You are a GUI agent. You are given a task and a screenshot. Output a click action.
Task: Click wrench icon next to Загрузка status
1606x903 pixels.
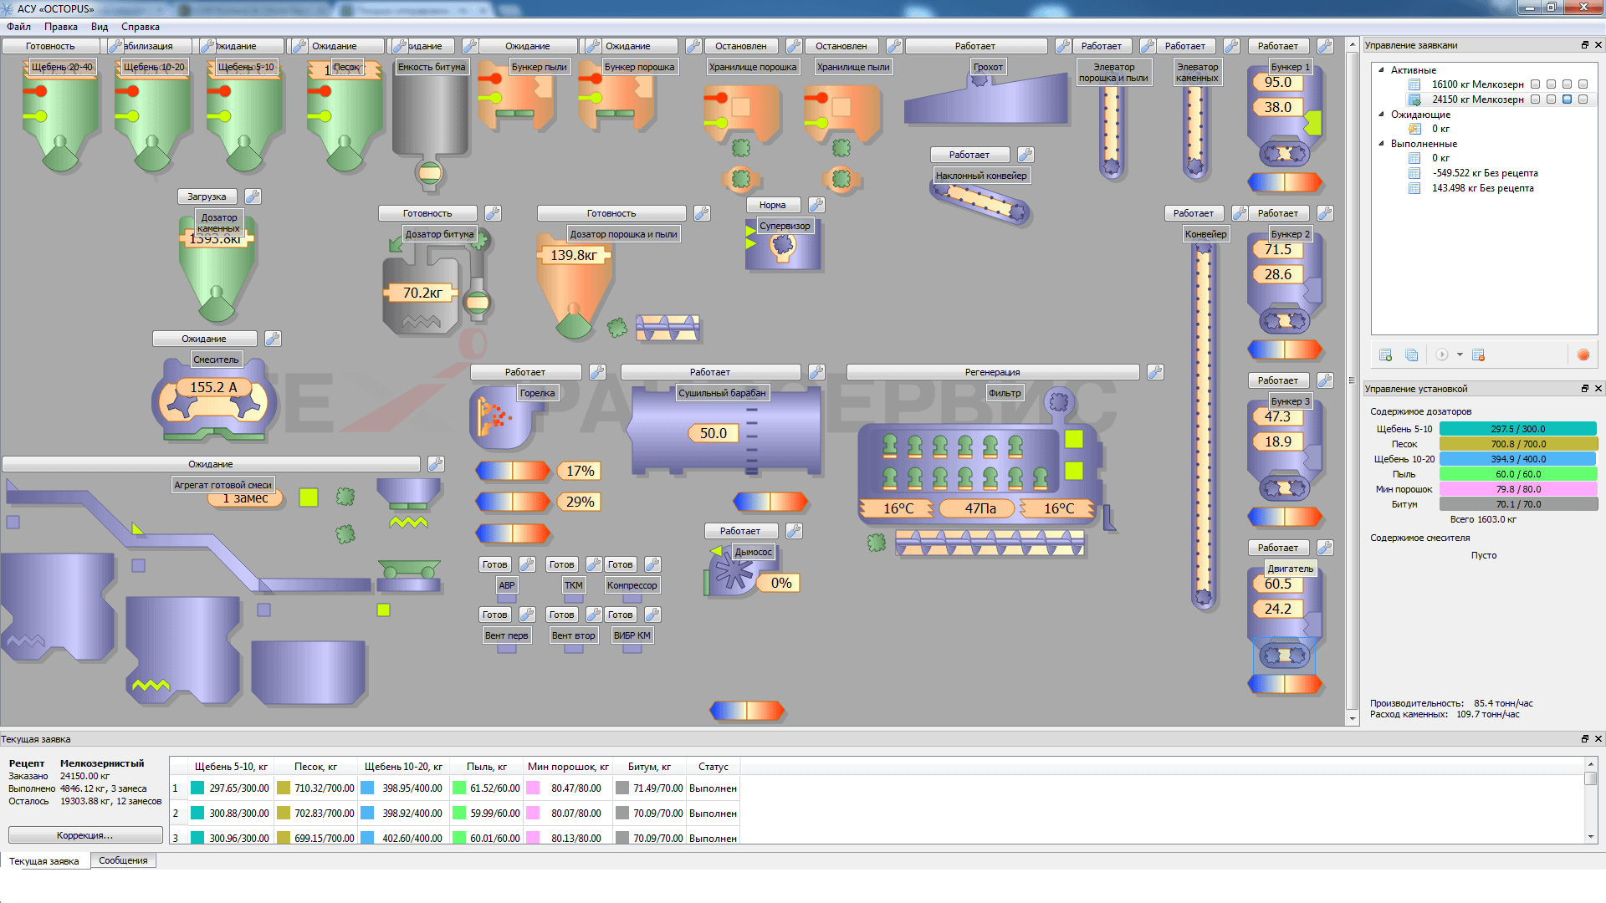253,196
